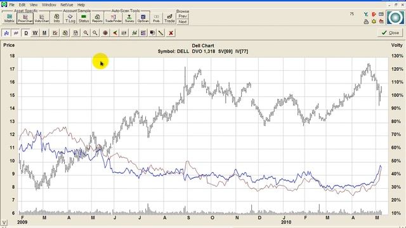This screenshot has height=228, width=406.
Task: Click the yellow bug icon
Action: pyautogui.click(x=374, y=22)
